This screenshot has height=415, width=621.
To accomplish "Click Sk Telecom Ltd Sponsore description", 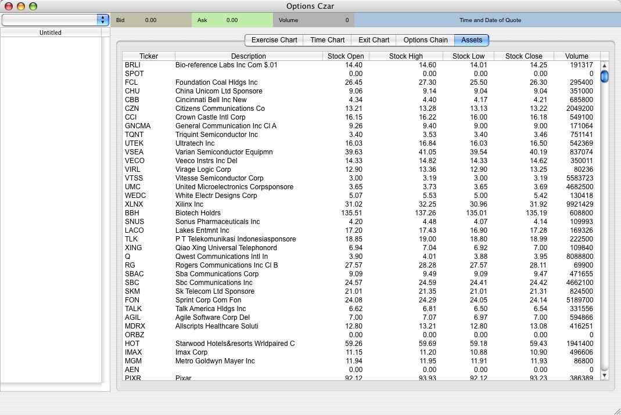I will coord(215,291).
